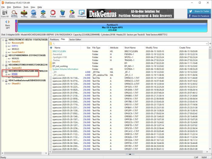Screen dimensions: 212x159
Task: Click the disk tree horizontal scrollbar
Action: (23, 153)
